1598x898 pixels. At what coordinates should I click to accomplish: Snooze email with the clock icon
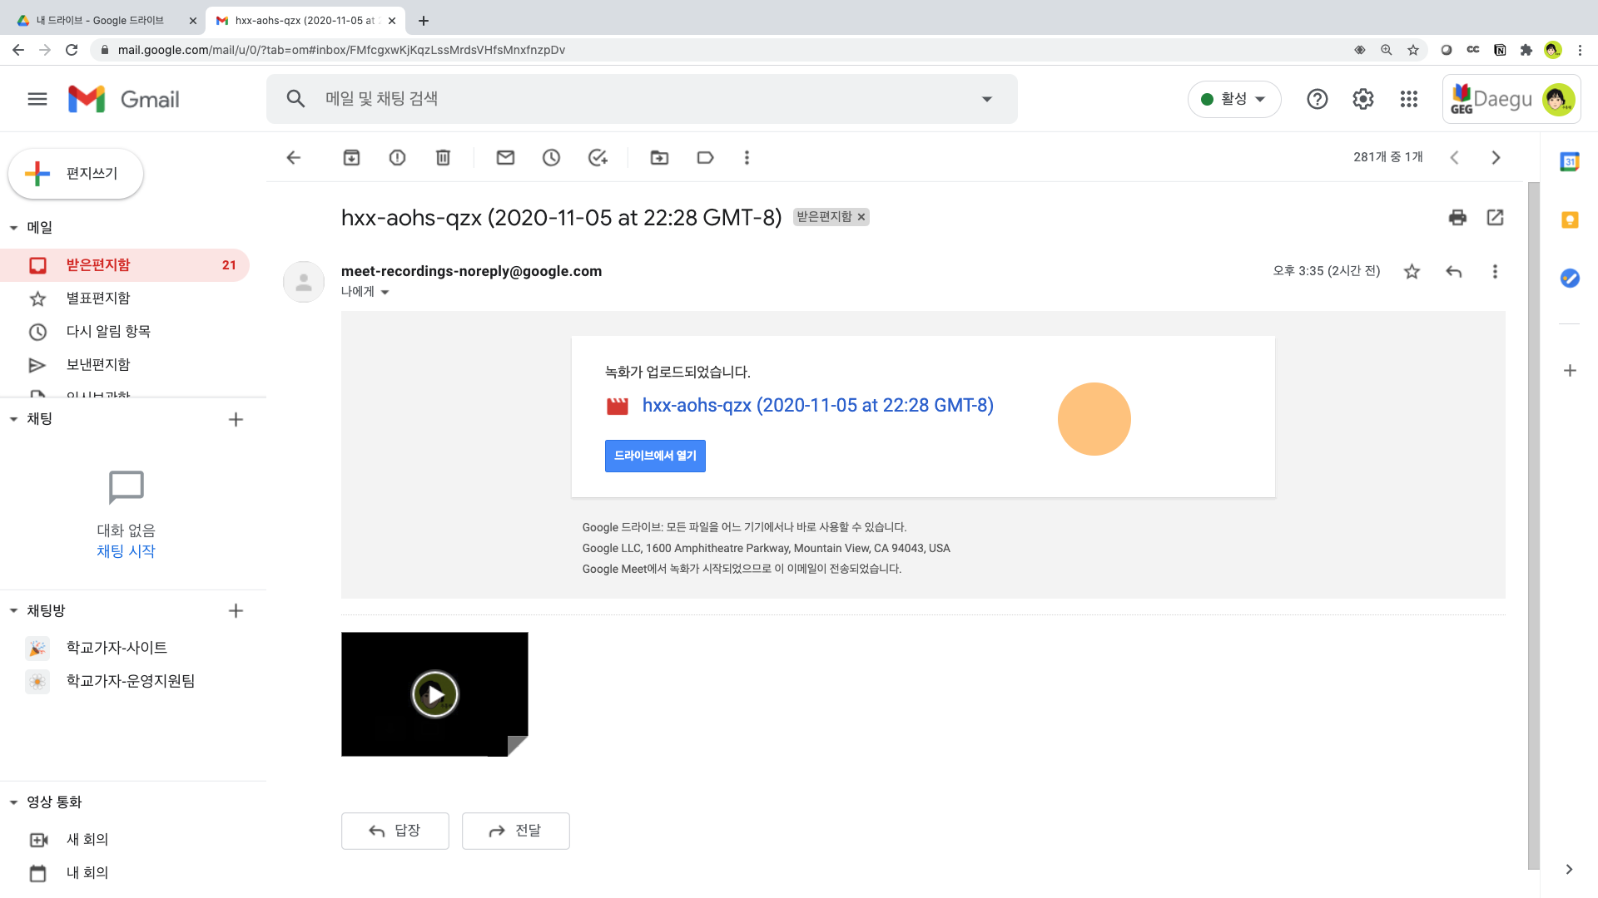(551, 157)
